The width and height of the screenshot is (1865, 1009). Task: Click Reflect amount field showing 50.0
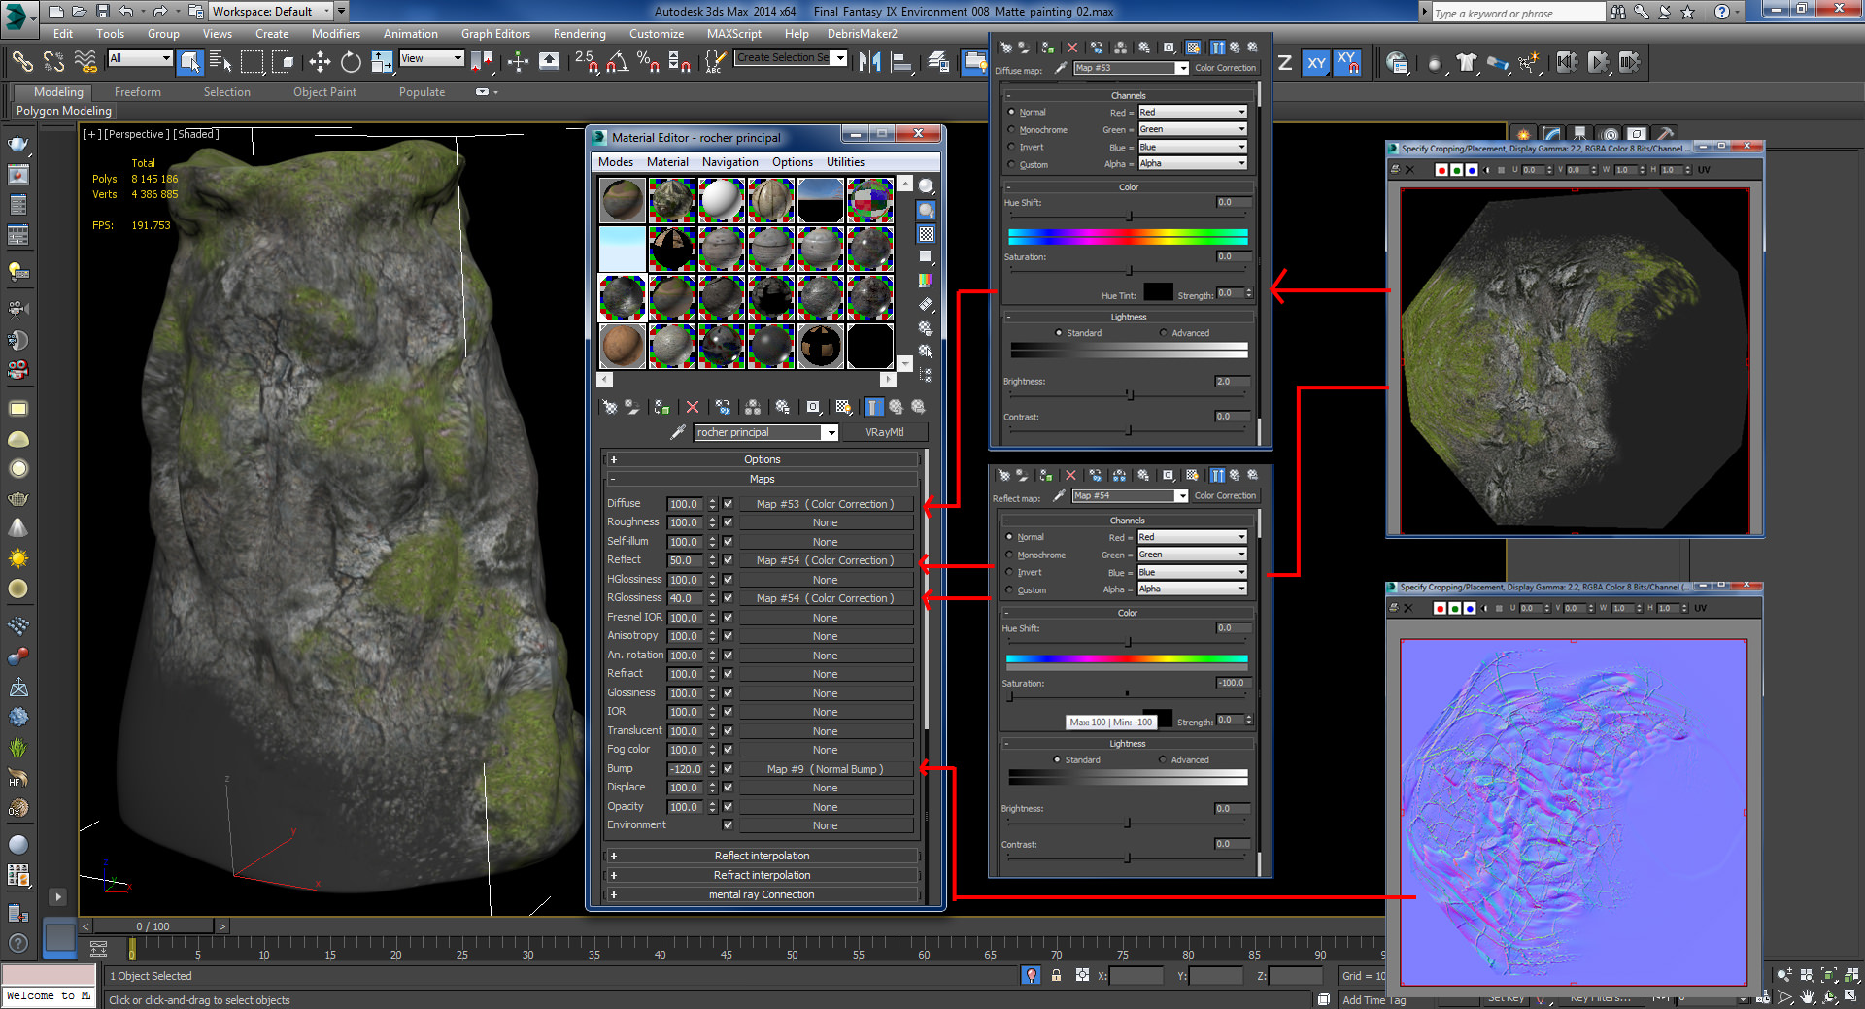pyautogui.click(x=686, y=561)
